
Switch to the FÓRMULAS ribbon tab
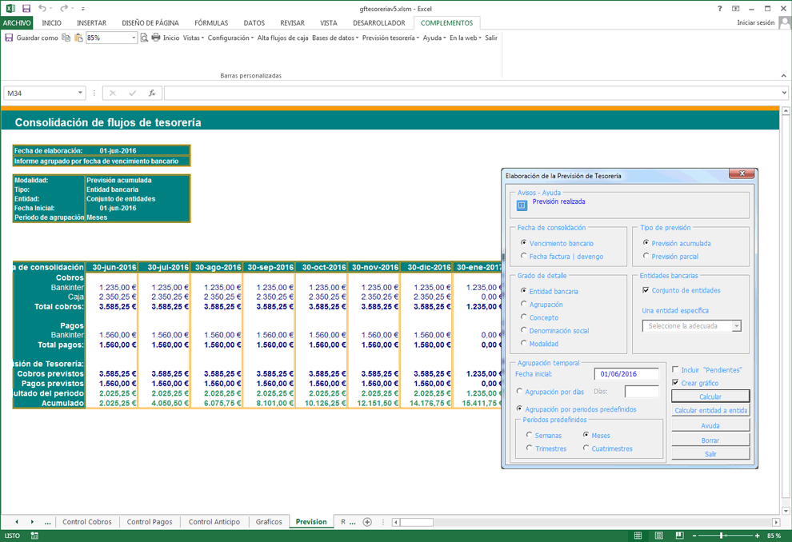pyautogui.click(x=211, y=22)
